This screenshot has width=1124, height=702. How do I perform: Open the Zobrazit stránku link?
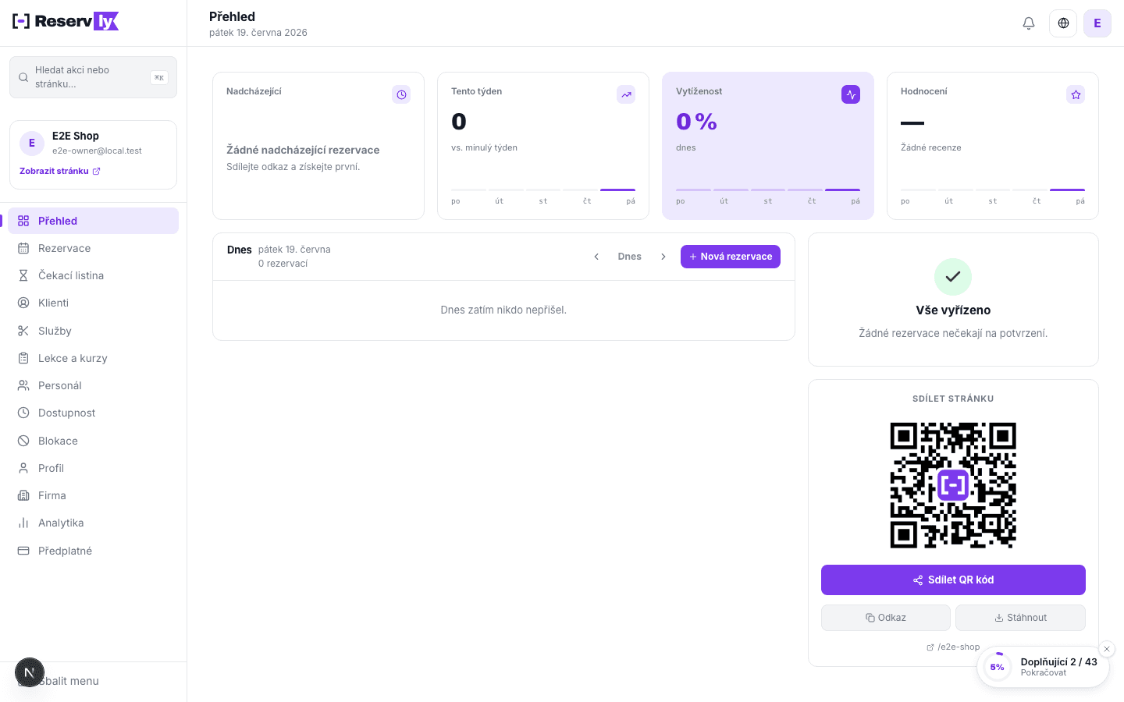pyautogui.click(x=60, y=171)
